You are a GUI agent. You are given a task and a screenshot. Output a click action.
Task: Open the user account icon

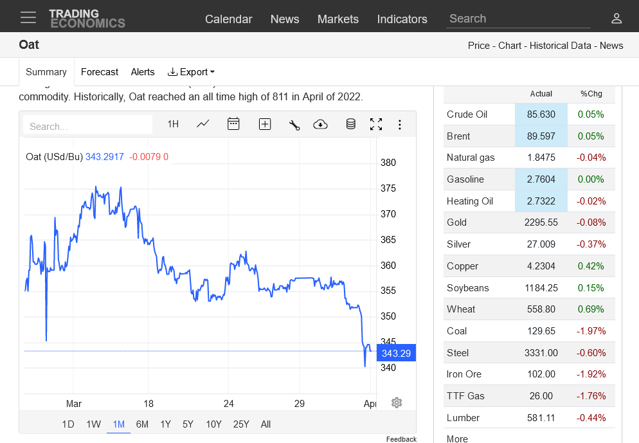(616, 19)
